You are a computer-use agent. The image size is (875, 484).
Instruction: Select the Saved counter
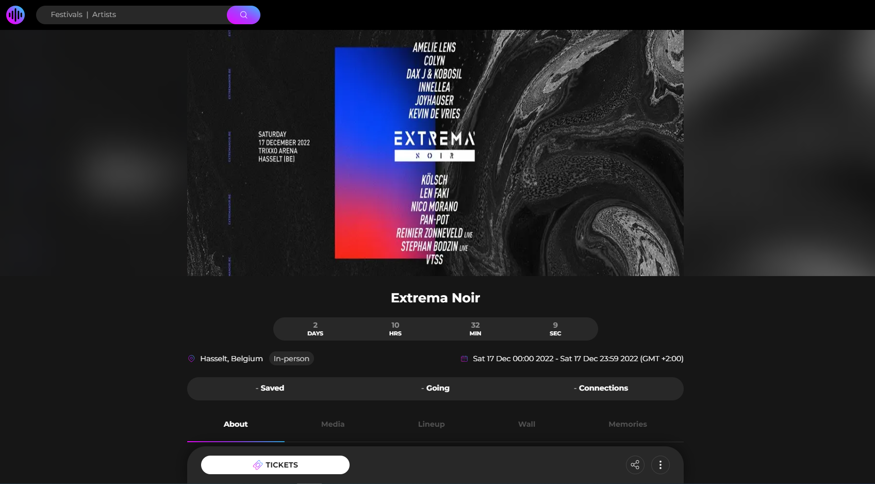(270, 388)
